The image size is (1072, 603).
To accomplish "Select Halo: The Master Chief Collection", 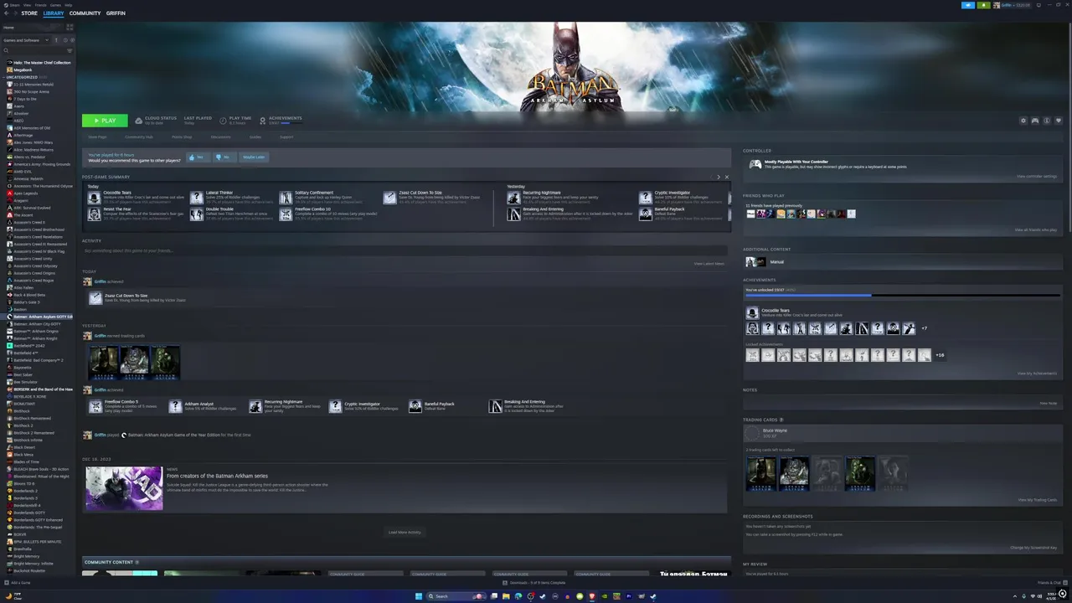I will pyautogui.click(x=39, y=63).
